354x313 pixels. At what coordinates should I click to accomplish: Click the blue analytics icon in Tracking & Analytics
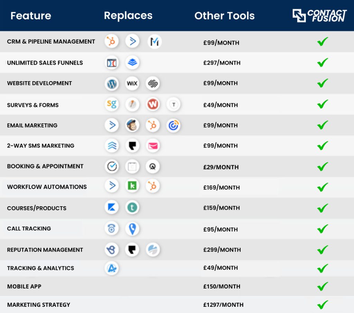(112, 268)
